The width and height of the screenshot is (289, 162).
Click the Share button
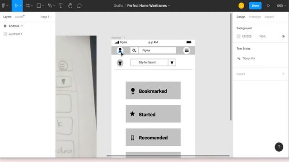(x=255, y=6)
